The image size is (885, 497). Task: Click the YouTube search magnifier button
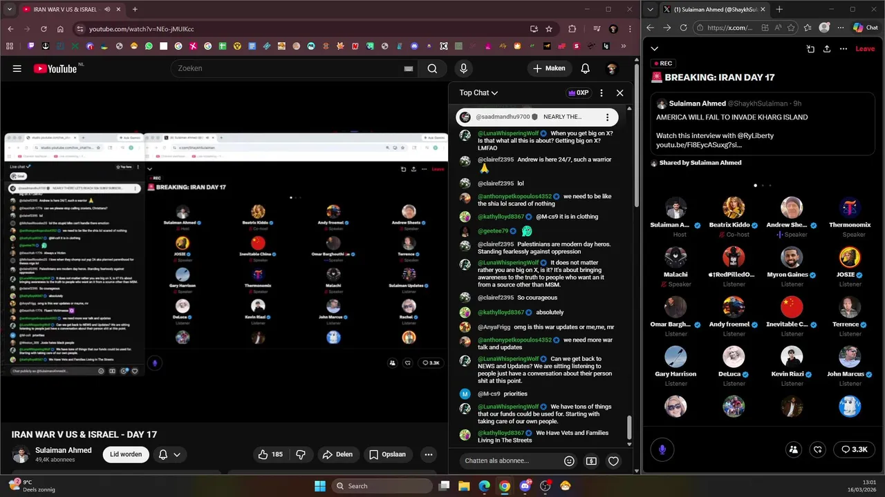click(x=432, y=68)
